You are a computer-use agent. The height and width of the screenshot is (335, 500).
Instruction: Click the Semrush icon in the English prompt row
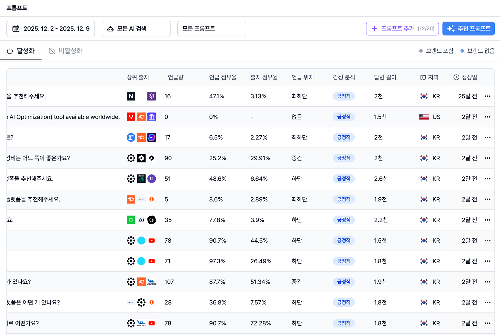coord(141,117)
